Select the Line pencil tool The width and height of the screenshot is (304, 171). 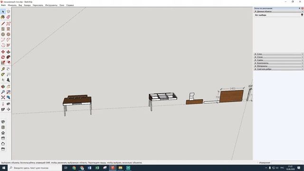coord(3,24)
